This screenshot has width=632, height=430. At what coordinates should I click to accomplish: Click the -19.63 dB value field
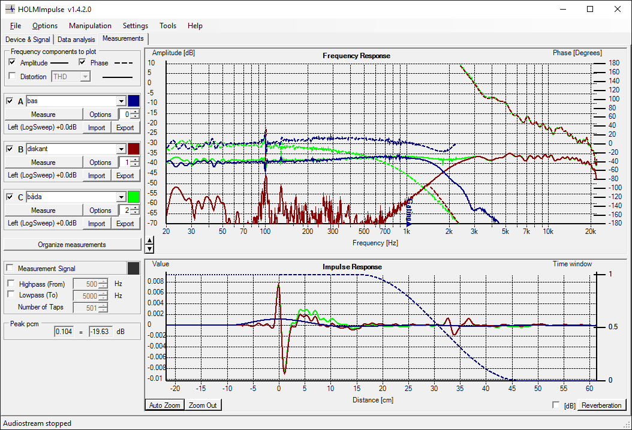point(101,332)
